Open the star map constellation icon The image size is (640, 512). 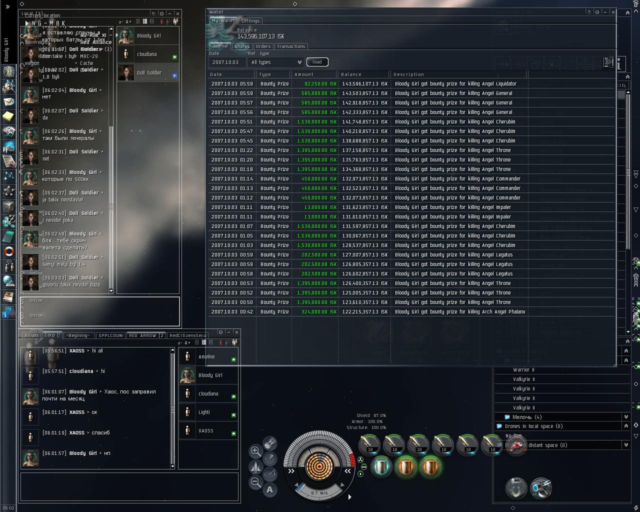(x=8, y=176)
